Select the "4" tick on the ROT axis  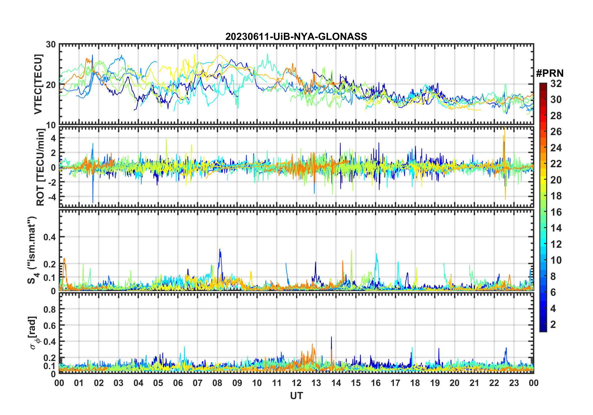54,138
